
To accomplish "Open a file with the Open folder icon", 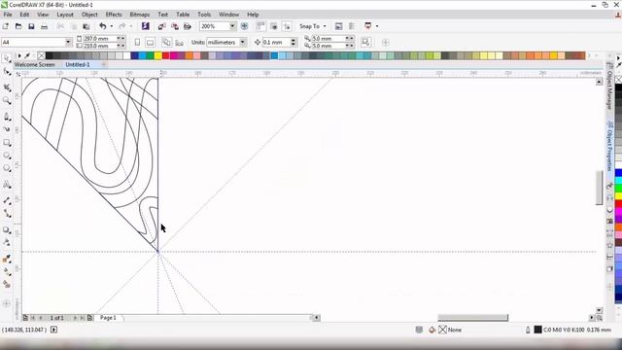I will pyautogui.click(x=18, y=26).
